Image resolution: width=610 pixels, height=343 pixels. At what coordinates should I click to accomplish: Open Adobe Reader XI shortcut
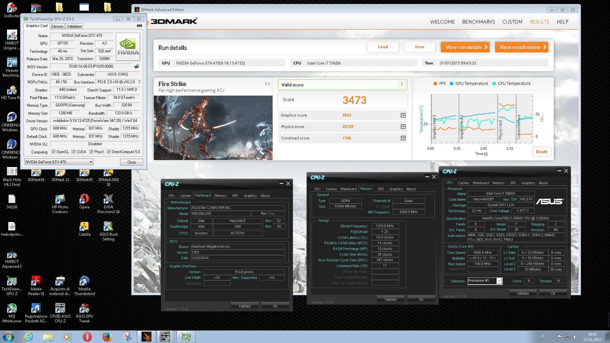tap(36, 286)
